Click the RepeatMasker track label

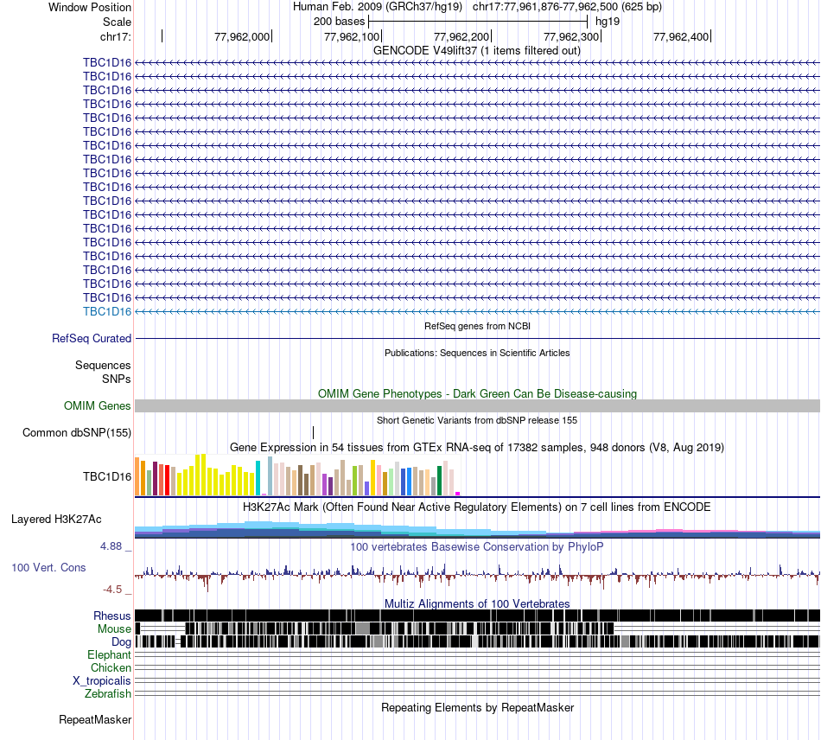pos(95,720)
